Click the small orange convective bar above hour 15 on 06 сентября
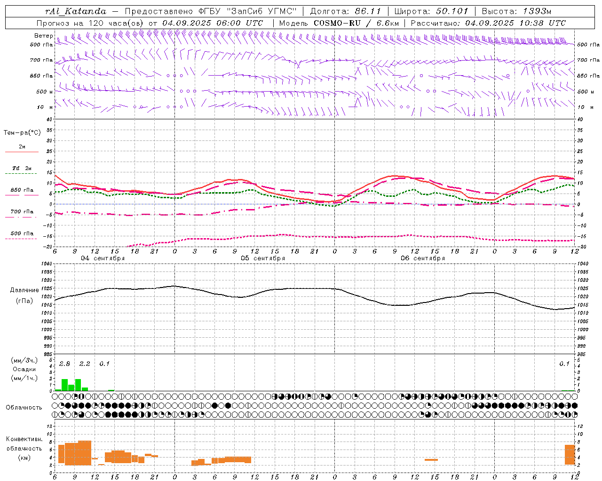 (x=431, y=460)
